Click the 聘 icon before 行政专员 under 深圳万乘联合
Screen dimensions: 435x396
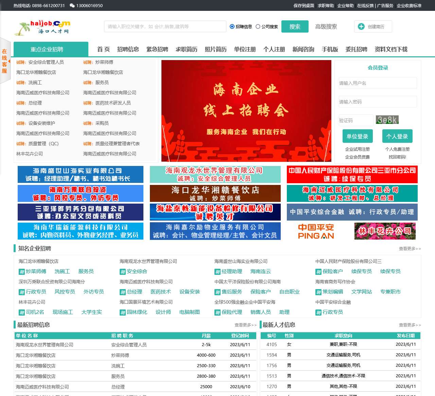click(22, 292)
